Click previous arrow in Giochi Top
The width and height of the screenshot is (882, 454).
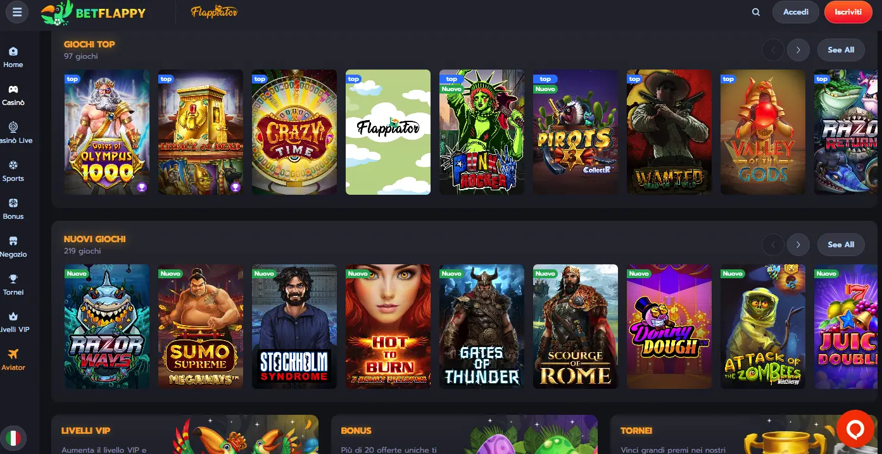(773, 50)
